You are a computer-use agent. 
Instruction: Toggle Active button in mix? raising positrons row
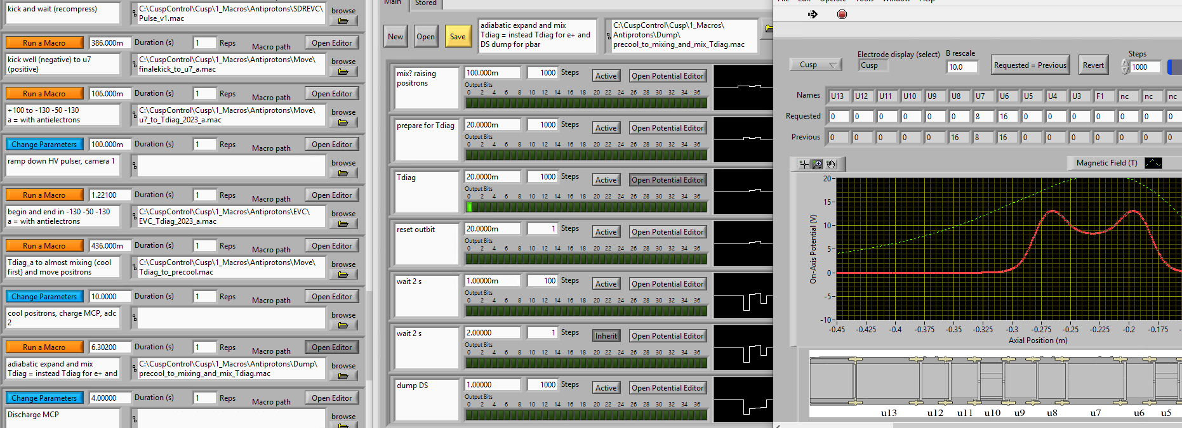[x=606, y=75]
